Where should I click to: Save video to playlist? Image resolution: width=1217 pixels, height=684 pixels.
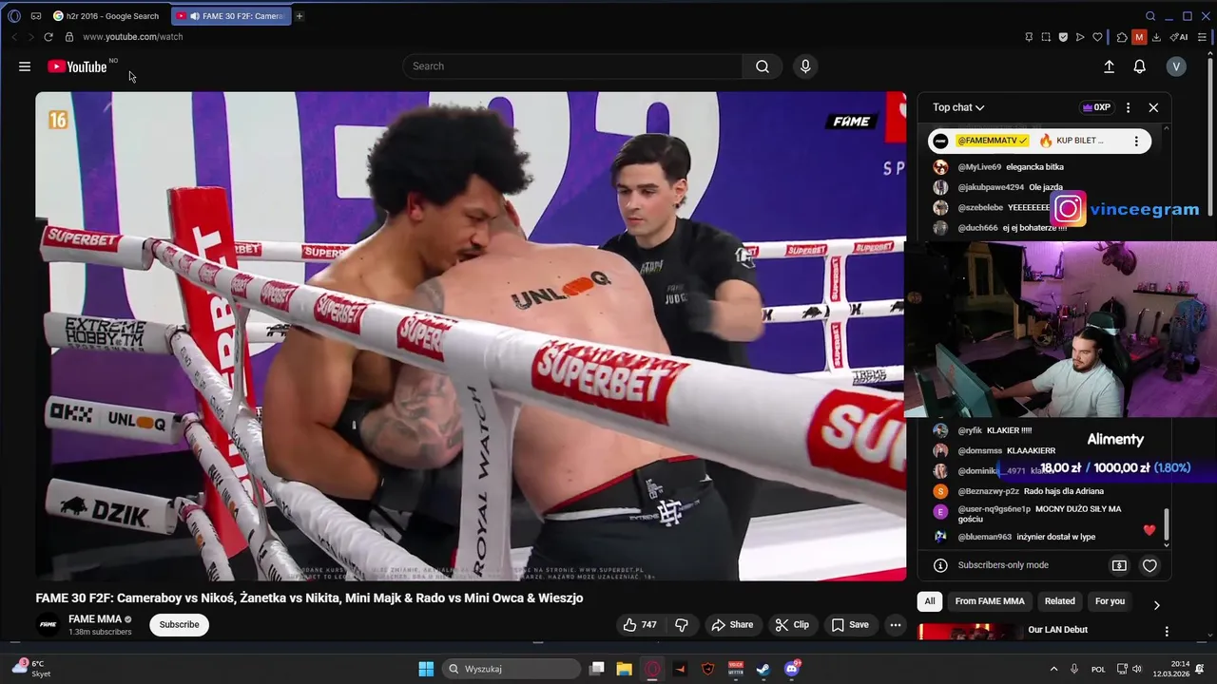pos(849,624)
